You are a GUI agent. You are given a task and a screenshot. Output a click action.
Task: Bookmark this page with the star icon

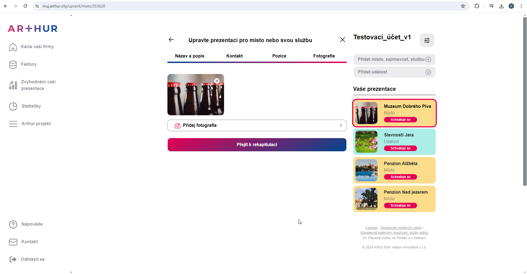click(463, 6)
